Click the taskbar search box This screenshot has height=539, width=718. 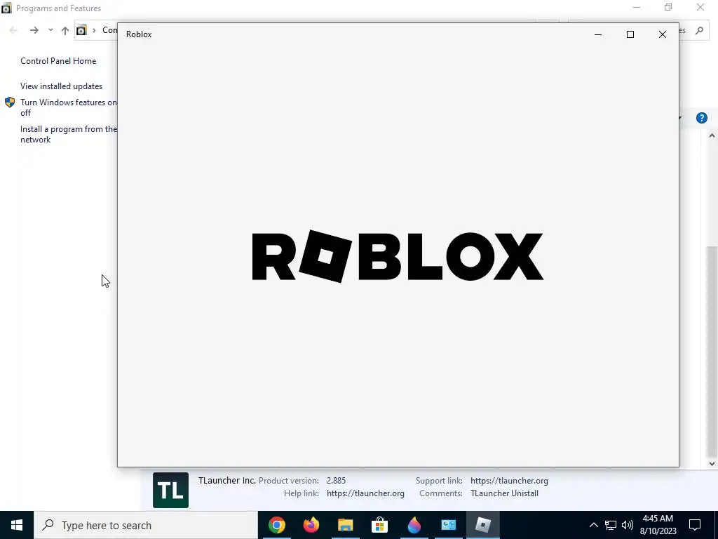coord(146,525)
